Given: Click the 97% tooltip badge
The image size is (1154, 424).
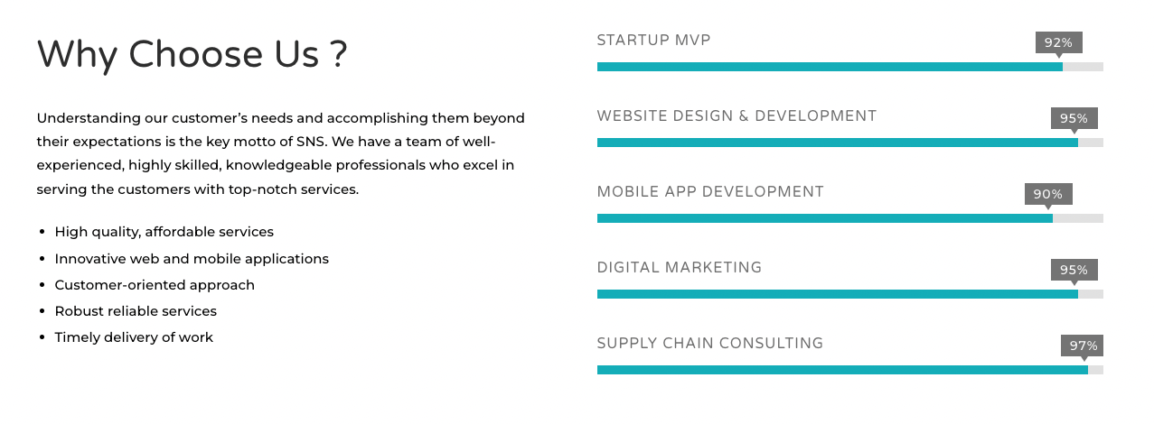Looking at the screenshot, I should (1084, 346).
